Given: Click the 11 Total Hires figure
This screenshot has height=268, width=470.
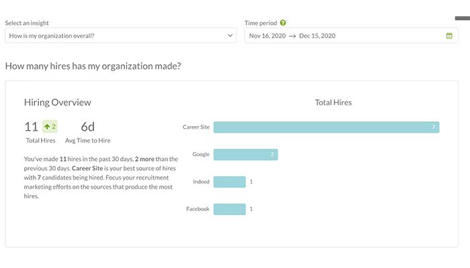Looking at the screenshot, I should (31, 127).
